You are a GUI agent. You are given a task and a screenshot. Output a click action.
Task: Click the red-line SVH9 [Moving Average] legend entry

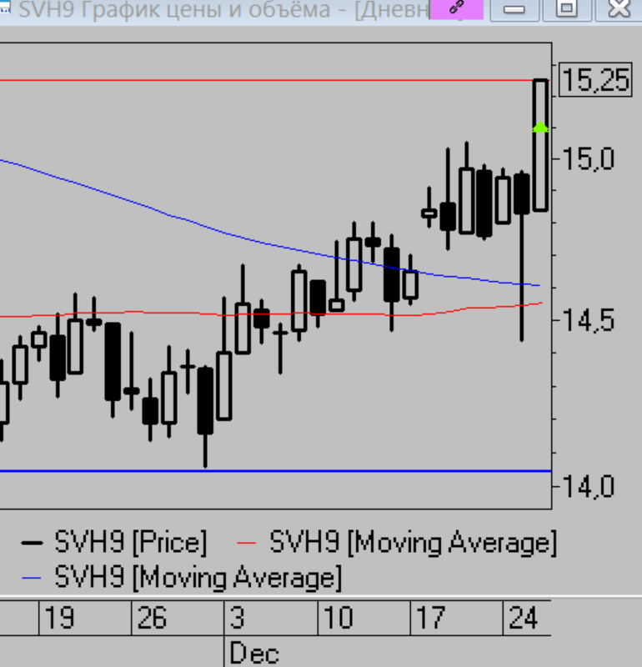tap(412, 543)
